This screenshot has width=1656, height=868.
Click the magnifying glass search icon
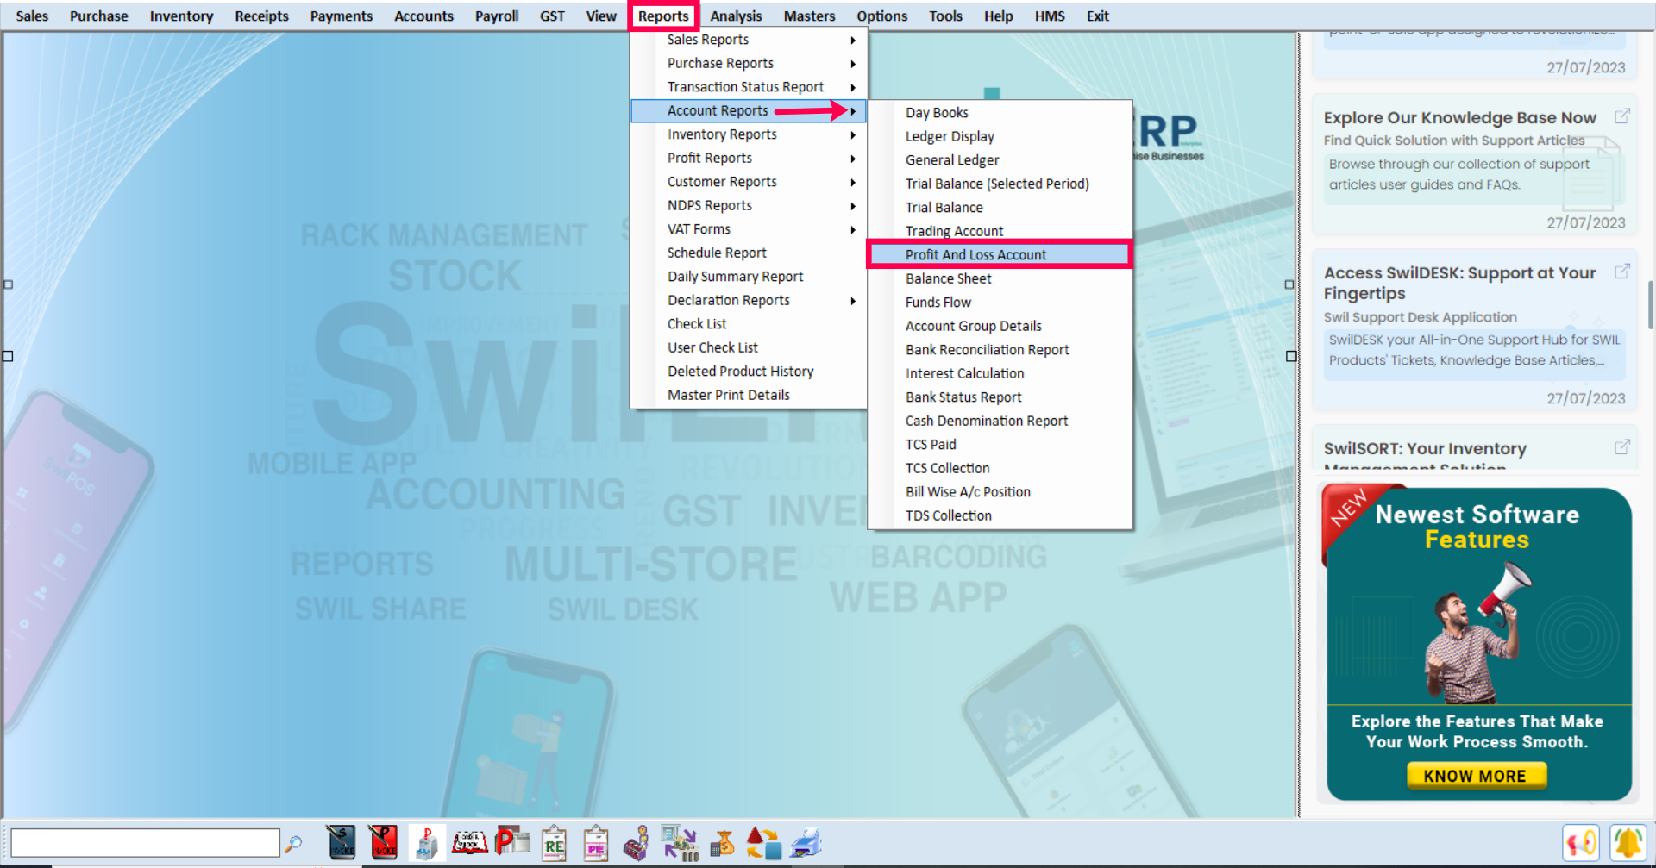(x=294, y=843)
